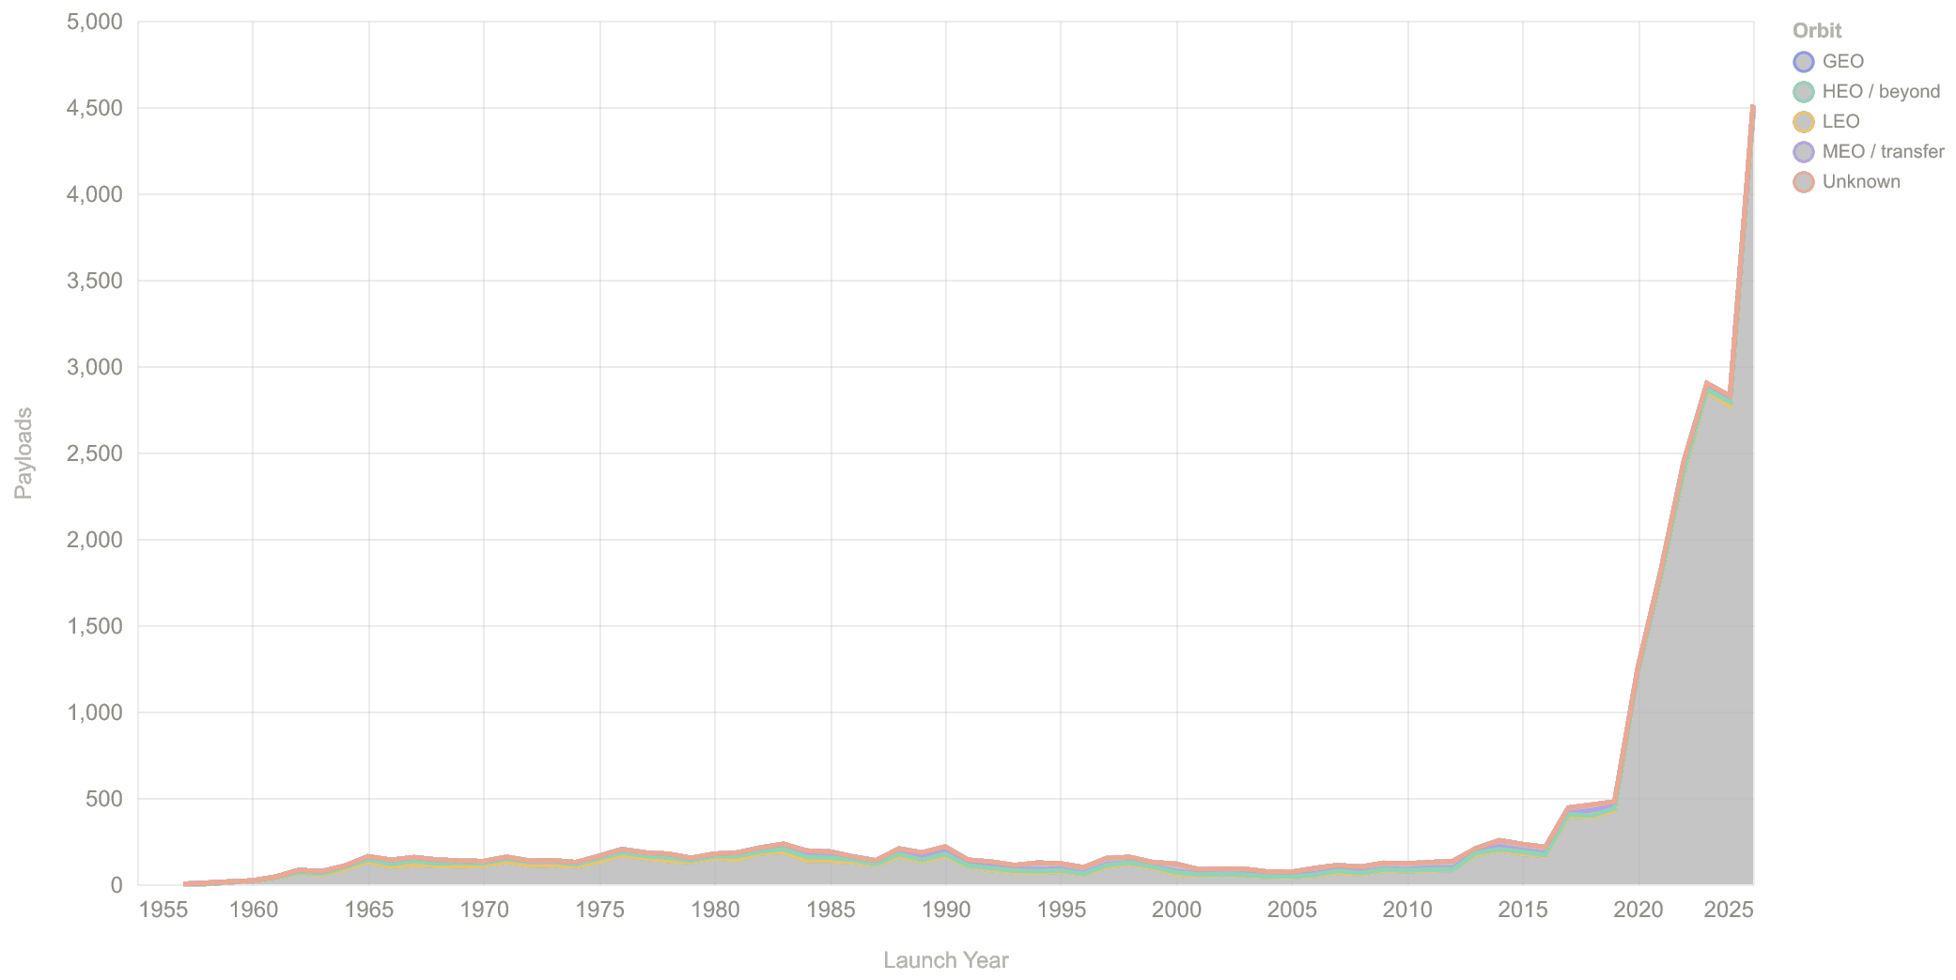1956x980 pixels.
Task: Select the MEO / transfer legend label
Action: point(1883,152)
